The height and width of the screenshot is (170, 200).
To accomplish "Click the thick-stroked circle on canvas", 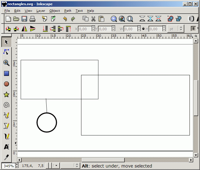I will click(47, 122).
